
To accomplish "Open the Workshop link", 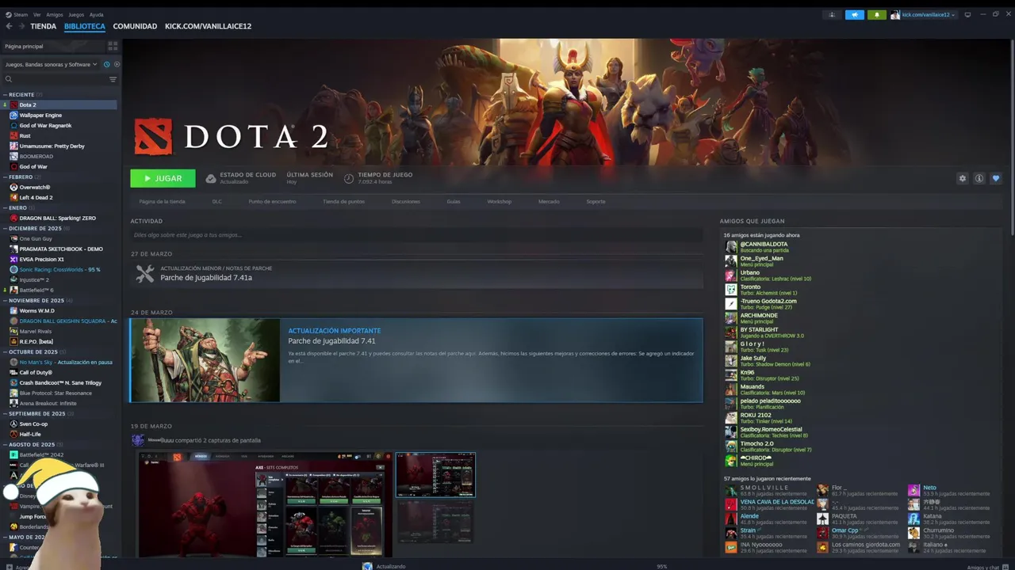I will 499,201.
